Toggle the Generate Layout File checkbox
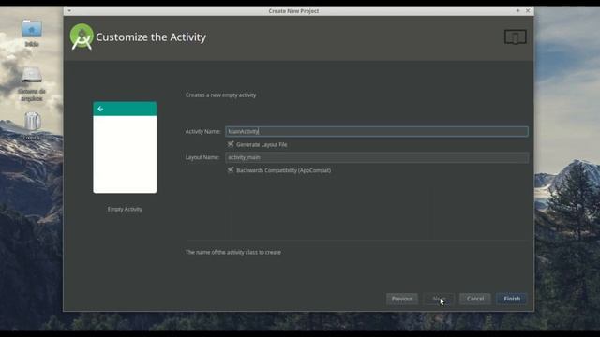The image size is (600, 337). (231, 144)
